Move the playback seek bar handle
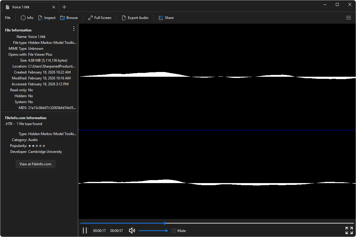This screenshot has width=356, height=237. pyautogui.click(x=165, y=223)
